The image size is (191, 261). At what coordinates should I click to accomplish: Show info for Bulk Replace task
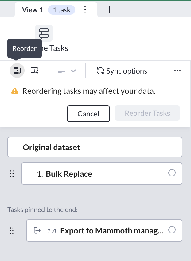coord(172,173)
